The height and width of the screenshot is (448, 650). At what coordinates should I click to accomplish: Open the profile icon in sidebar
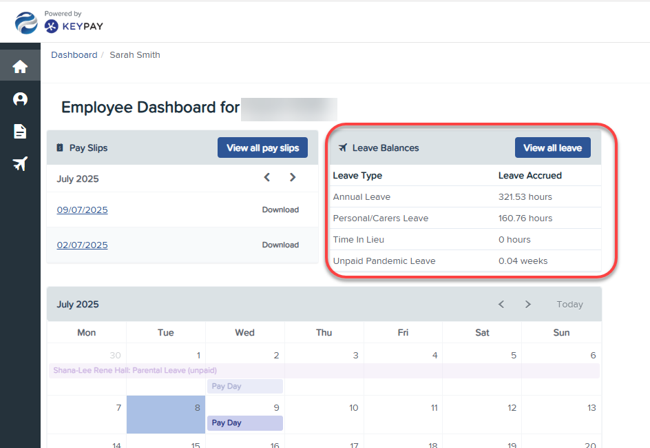[x=20, y=99]
